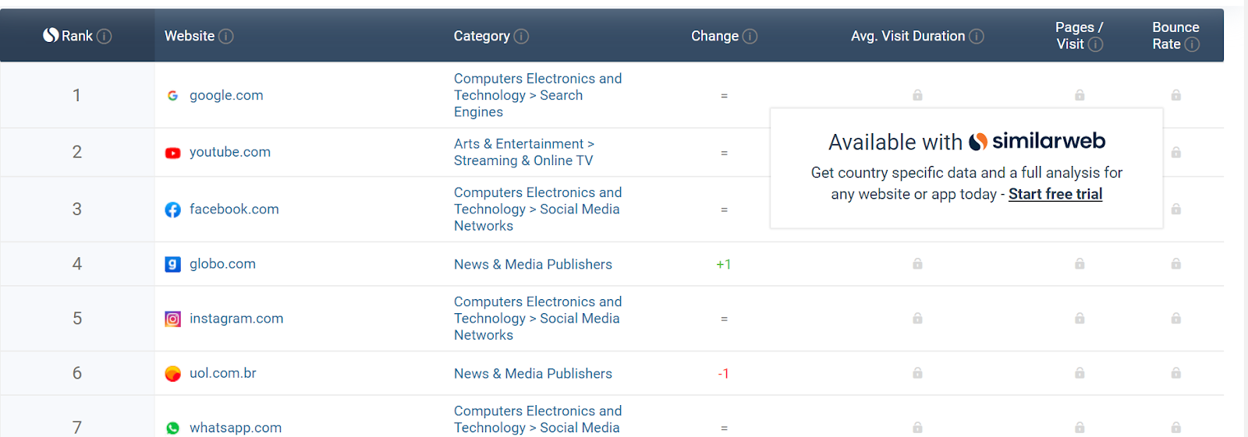Open News & Media Publishers category for globo.com
Image resolution: width=1248 pixels, height=437 pixels.
coord(533,264)
